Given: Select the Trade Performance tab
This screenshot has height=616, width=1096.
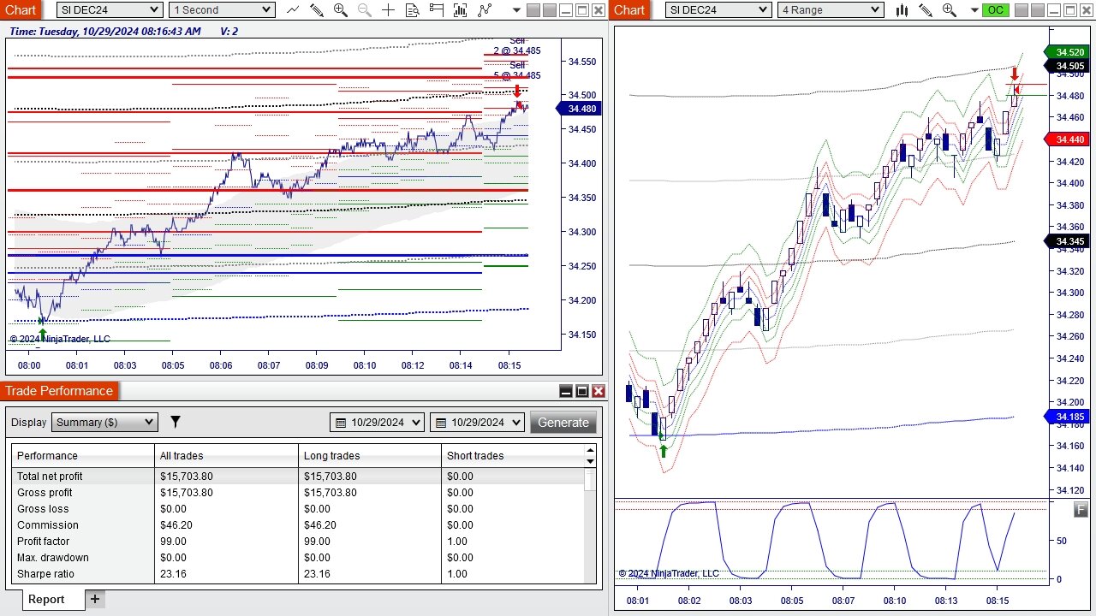Looking at the screenshot, I should 59,391.
